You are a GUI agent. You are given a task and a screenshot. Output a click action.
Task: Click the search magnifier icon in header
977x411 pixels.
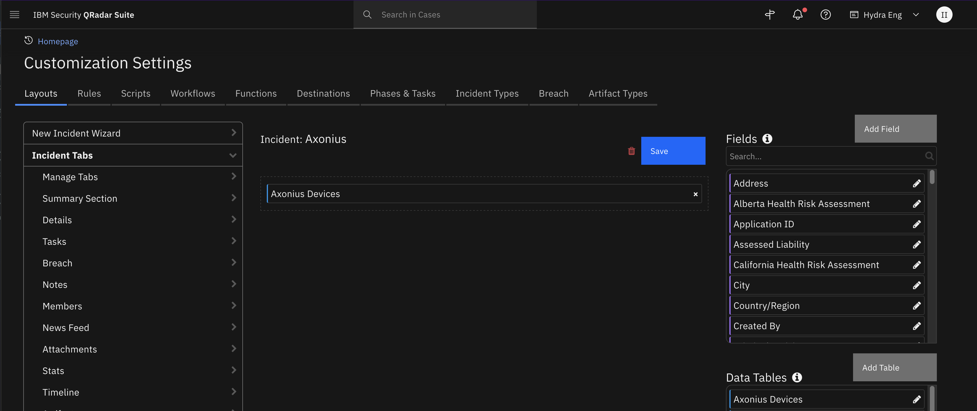pyautogui.click(x=367, y=15)
